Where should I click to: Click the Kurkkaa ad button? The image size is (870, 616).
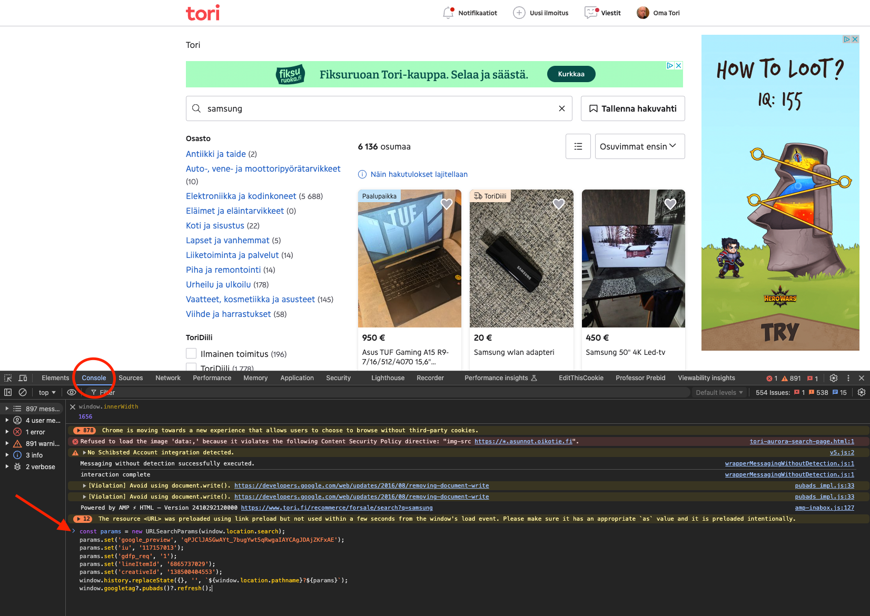coord(571,74)
